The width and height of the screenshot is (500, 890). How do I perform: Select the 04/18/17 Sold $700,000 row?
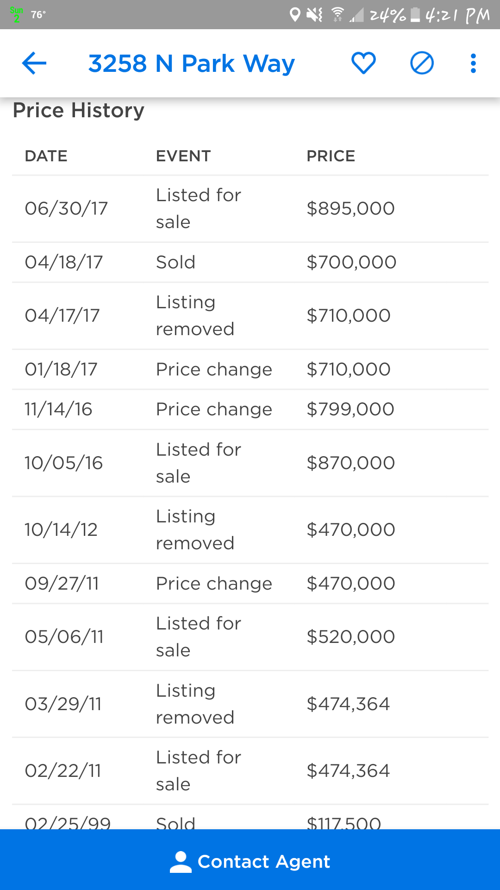pyautogui.click(x=250, y=262)
